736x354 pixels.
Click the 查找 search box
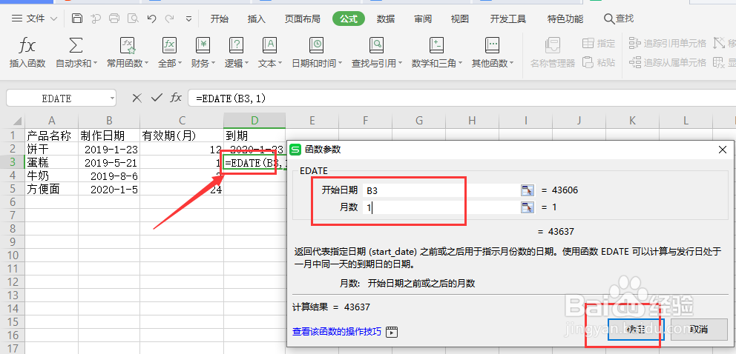click(619, 19)
